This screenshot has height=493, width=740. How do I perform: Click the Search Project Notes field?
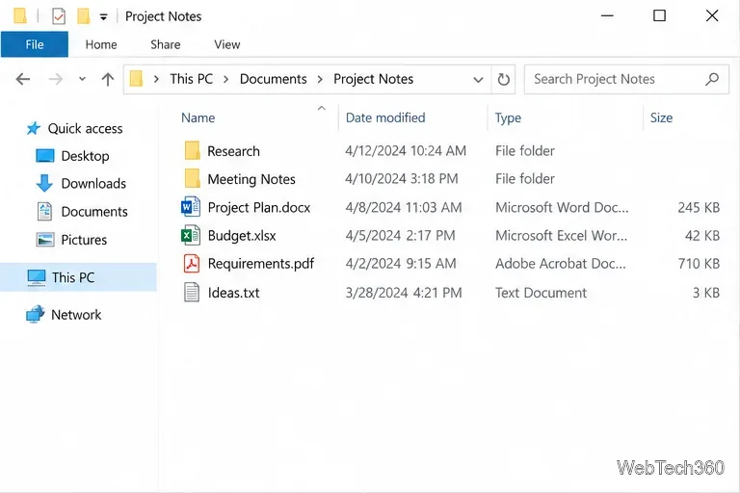tap(626, 79)
